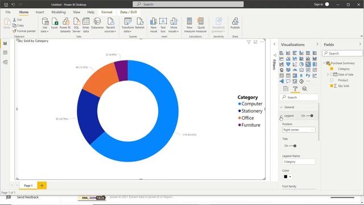Create a Quick measure

click(x=201, y=25)
